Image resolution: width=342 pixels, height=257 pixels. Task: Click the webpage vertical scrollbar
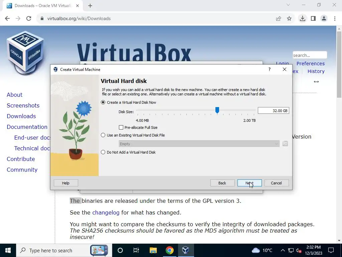pyautogui.click(x=339, y=65)
